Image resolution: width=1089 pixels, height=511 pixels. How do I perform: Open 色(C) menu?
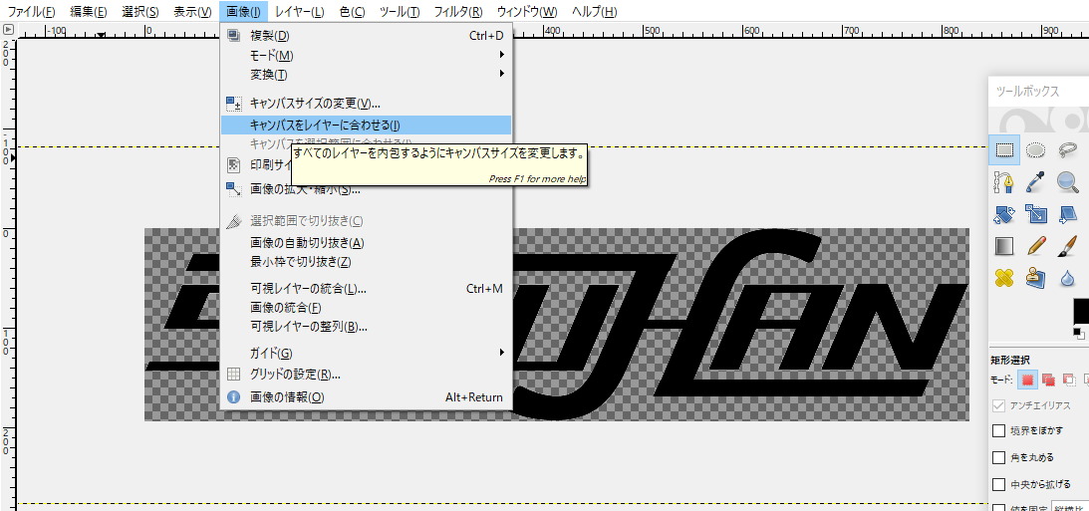(x=353, y=12)
